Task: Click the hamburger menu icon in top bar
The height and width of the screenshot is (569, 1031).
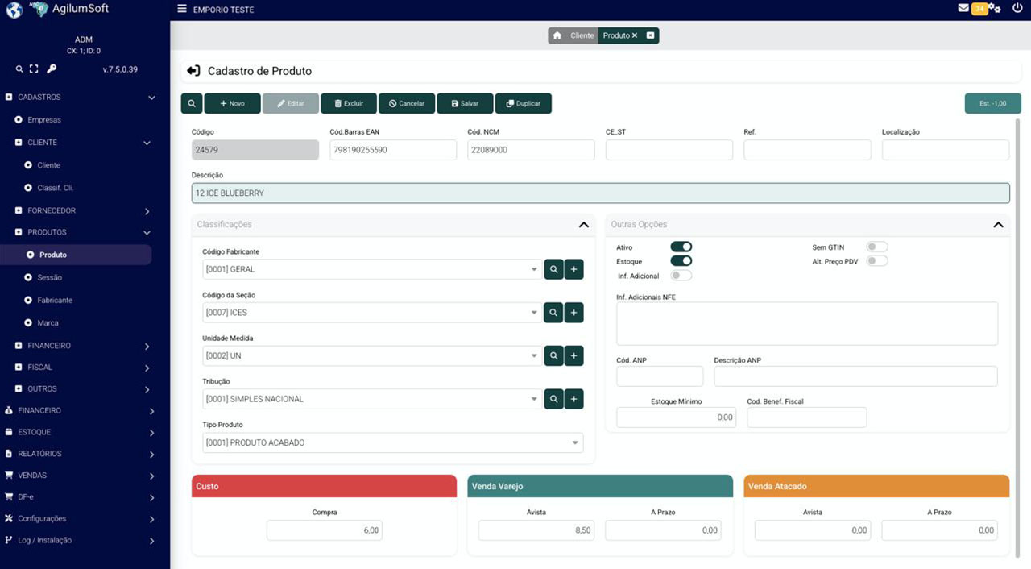Action: [x=182, y=9]
